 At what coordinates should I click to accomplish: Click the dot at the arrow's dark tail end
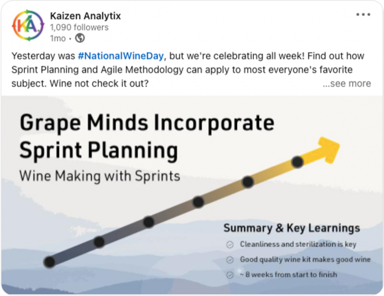pyautogui.click(x=49, y=262)
